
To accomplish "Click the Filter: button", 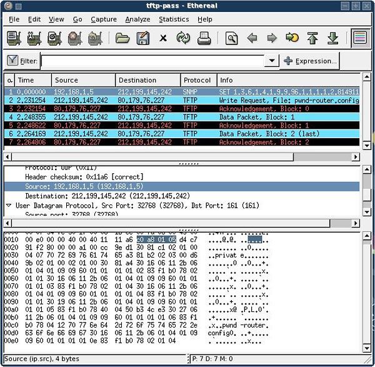I will coord(22,61).
